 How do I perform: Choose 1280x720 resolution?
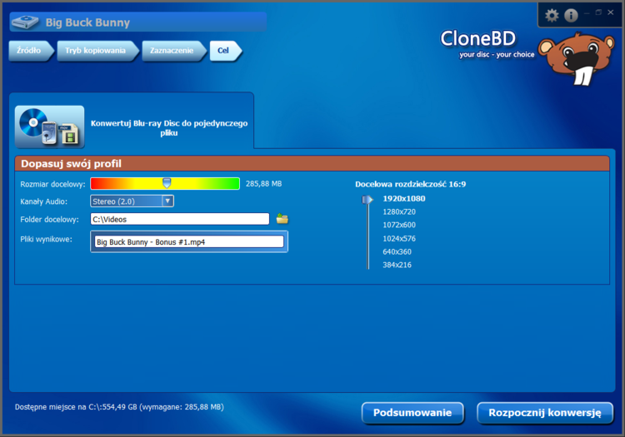click(399, 211)
